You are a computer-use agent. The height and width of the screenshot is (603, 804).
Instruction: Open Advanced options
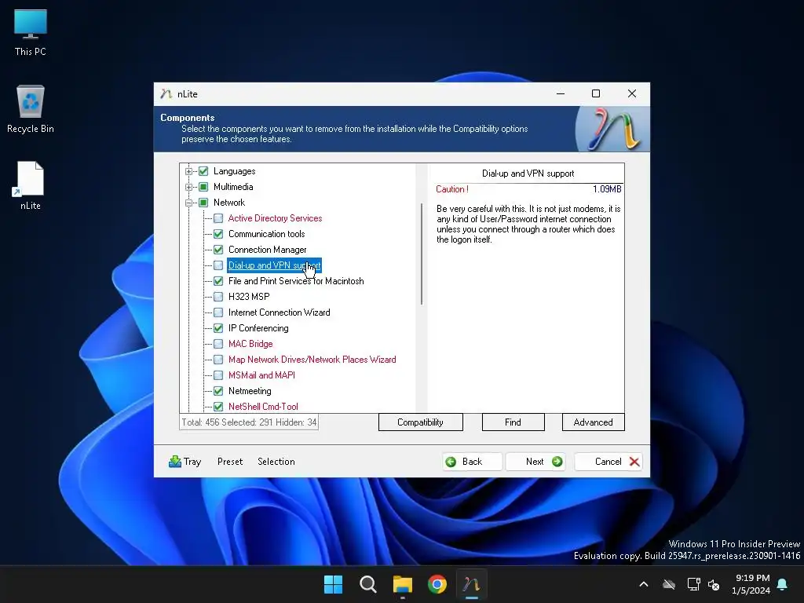tap(594, 422)
